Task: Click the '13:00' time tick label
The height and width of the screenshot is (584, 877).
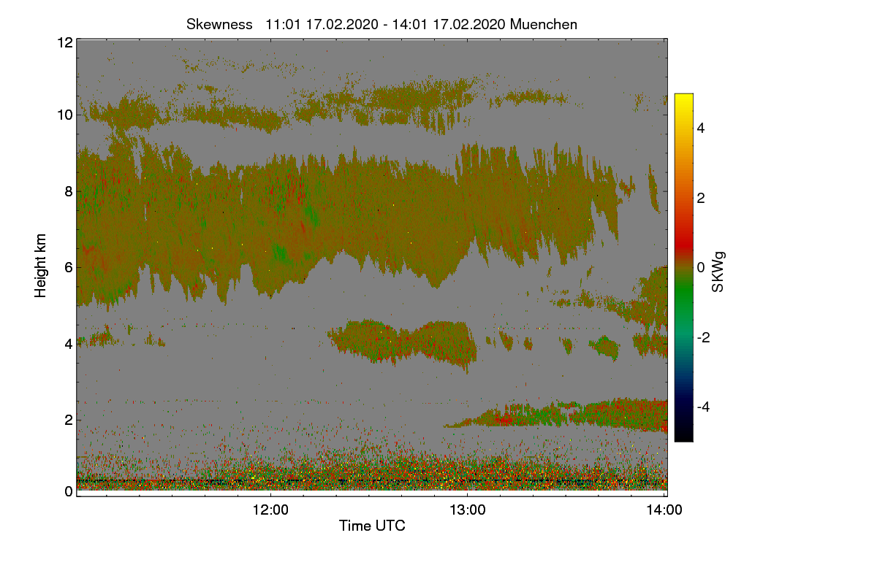Action: click(467, 510)
